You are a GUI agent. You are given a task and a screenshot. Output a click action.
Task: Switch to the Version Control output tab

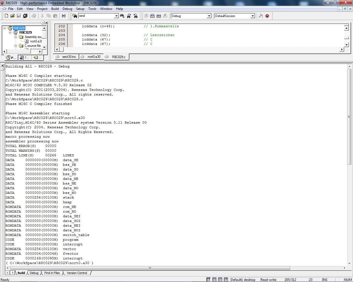pyautogui.click(x=77, y=273)
